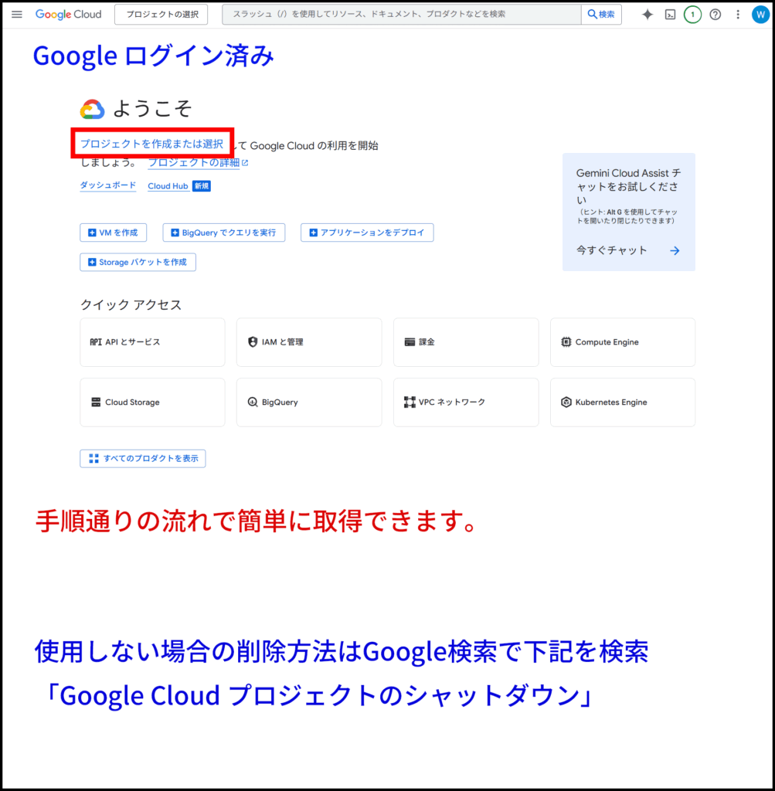The image size is (775, 791).
Task: Click Storage バケットを作成 button
Action: pos(138,263)
